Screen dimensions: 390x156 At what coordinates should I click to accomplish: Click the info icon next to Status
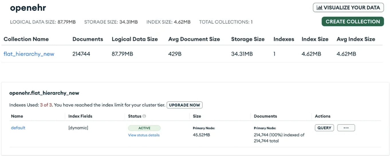click(x=144, y=116)
